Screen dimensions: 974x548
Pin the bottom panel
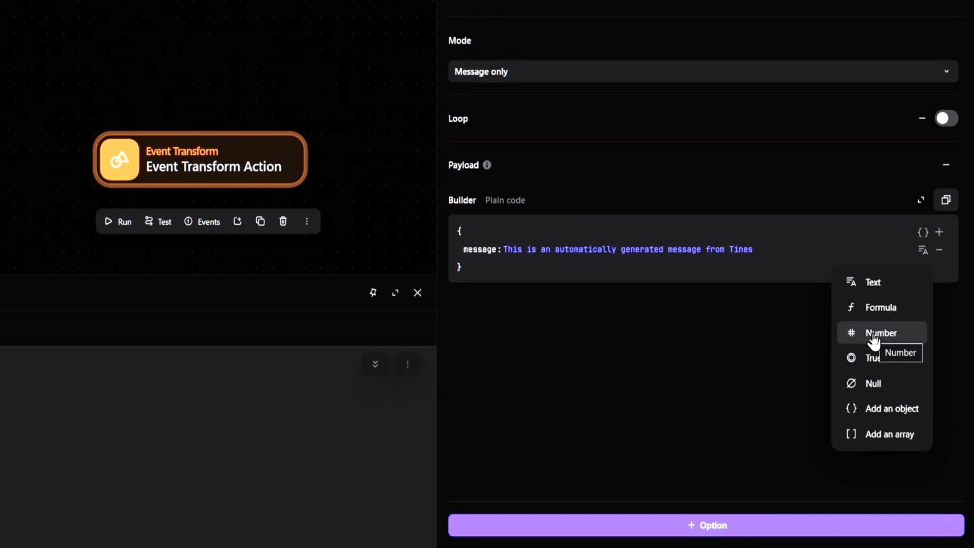point(373,292)
